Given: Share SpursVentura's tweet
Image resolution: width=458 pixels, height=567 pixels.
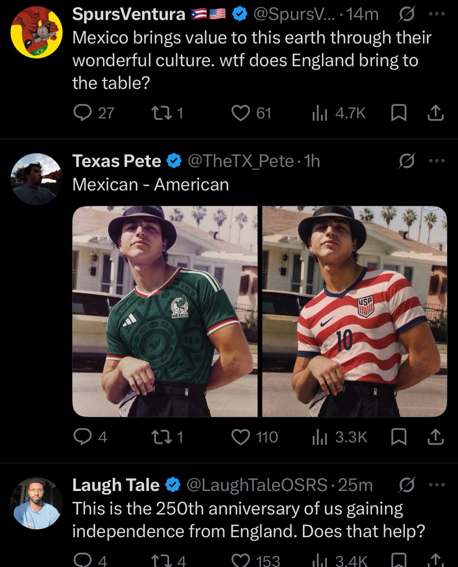Looking at the screenshot, I should 435,112.
